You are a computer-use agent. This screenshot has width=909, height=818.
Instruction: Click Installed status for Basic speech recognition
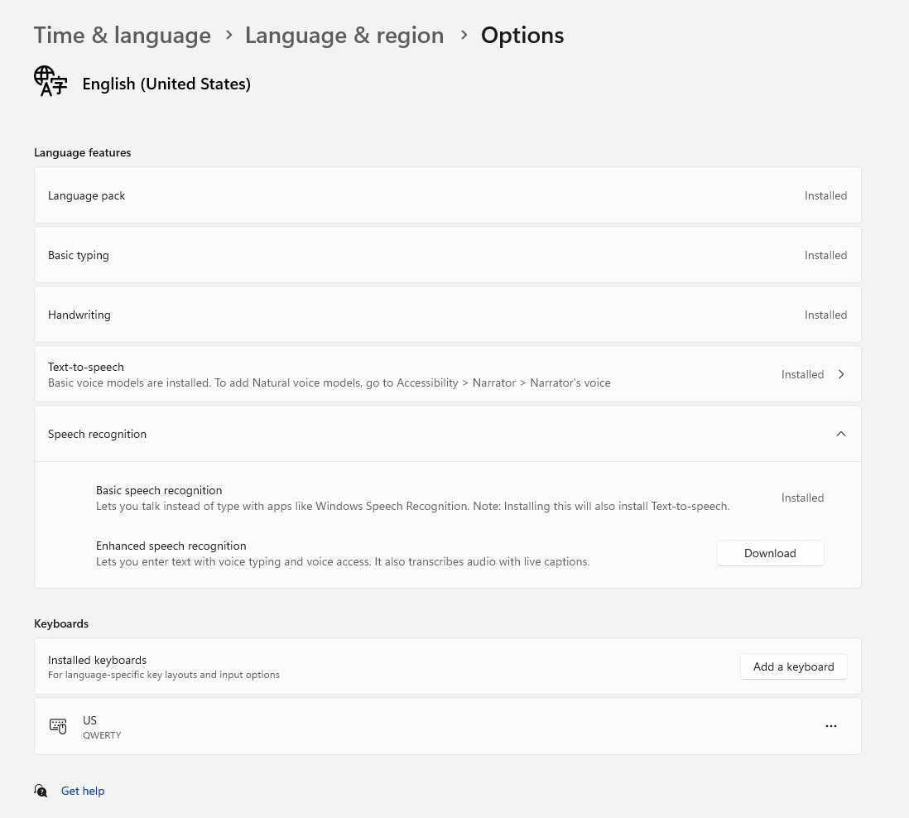pyautogui.click(x=802, y=498)
